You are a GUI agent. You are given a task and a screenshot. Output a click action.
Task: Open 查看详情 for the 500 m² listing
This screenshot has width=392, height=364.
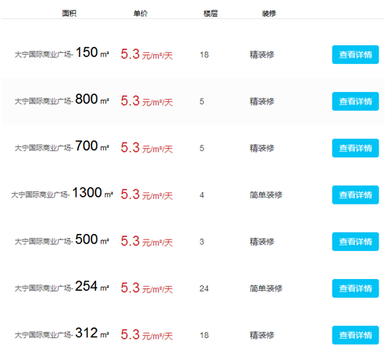point(355,242)
